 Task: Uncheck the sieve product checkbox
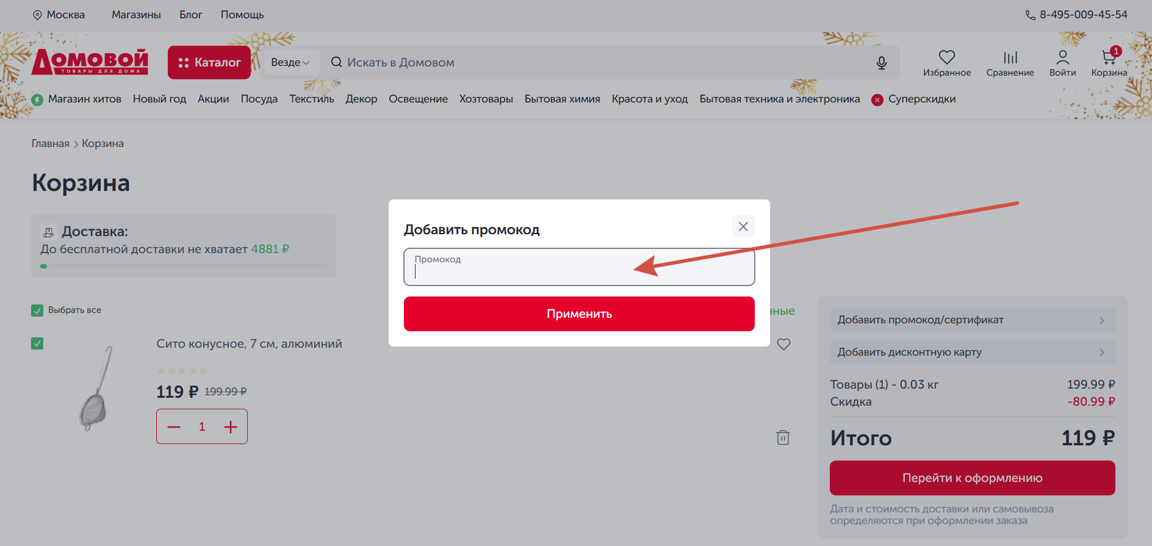[x=37, y=343]
